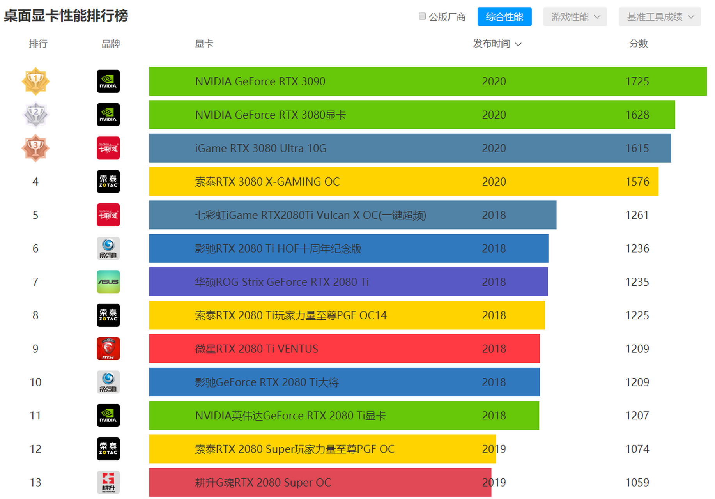
Task: Click the Colorful logo beside RTX2080Ti Vulcan X OC
Action: pyautogui.click(x=108, y=215)
